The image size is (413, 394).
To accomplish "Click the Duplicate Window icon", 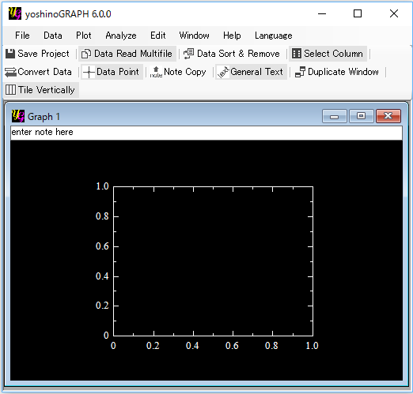I will tap(300, 72).
